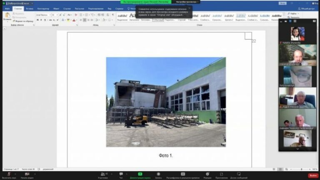The image size is (320, 180).
Task: Select Natalia Zhuravska's video thumbnail
Action: coord(297,33)
